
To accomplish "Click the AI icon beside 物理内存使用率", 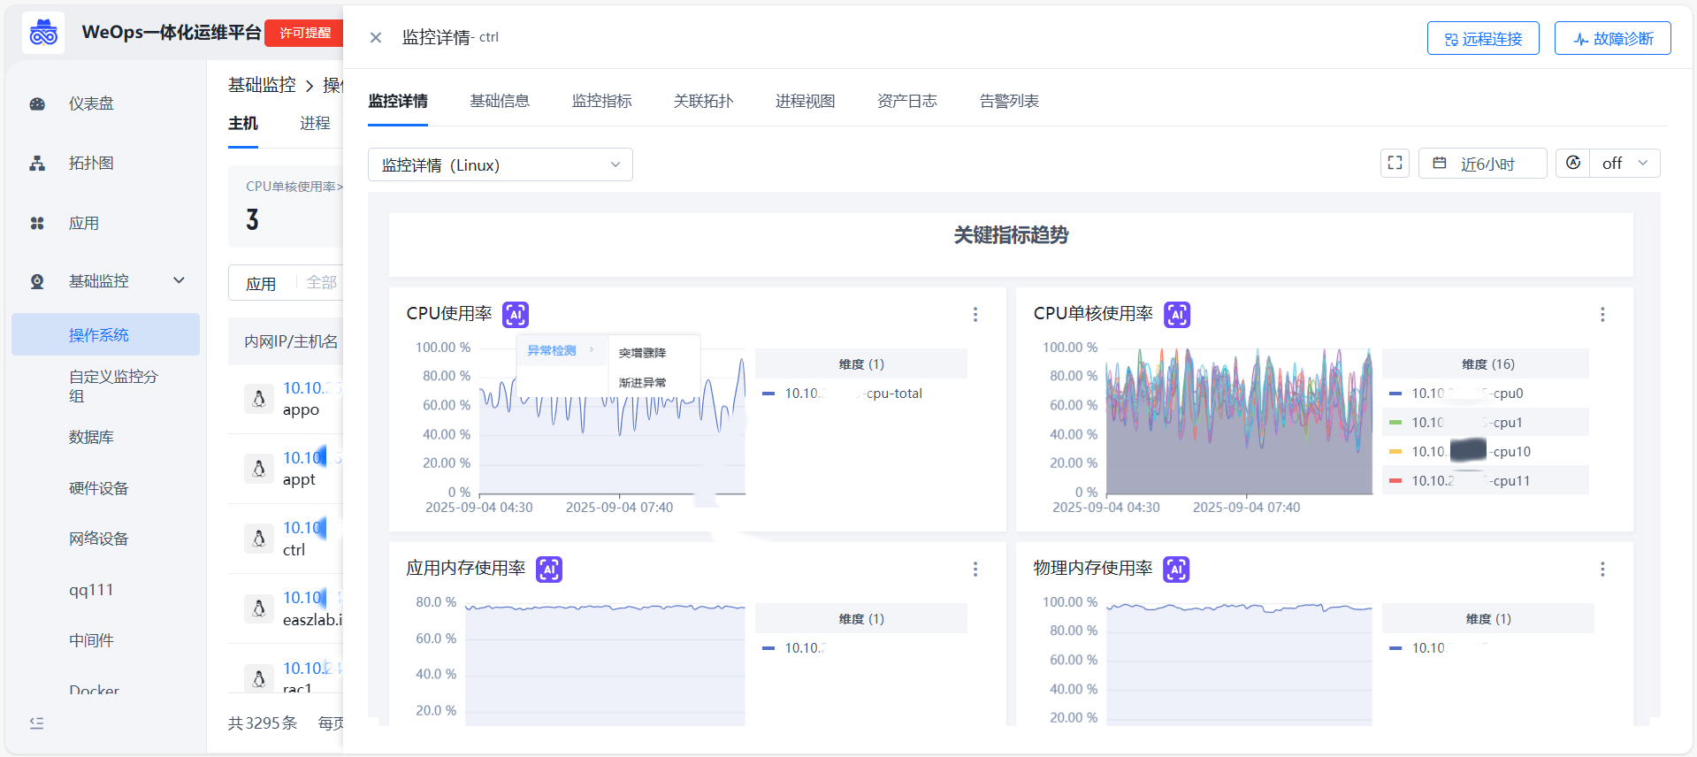I will tap(1176, 570).
